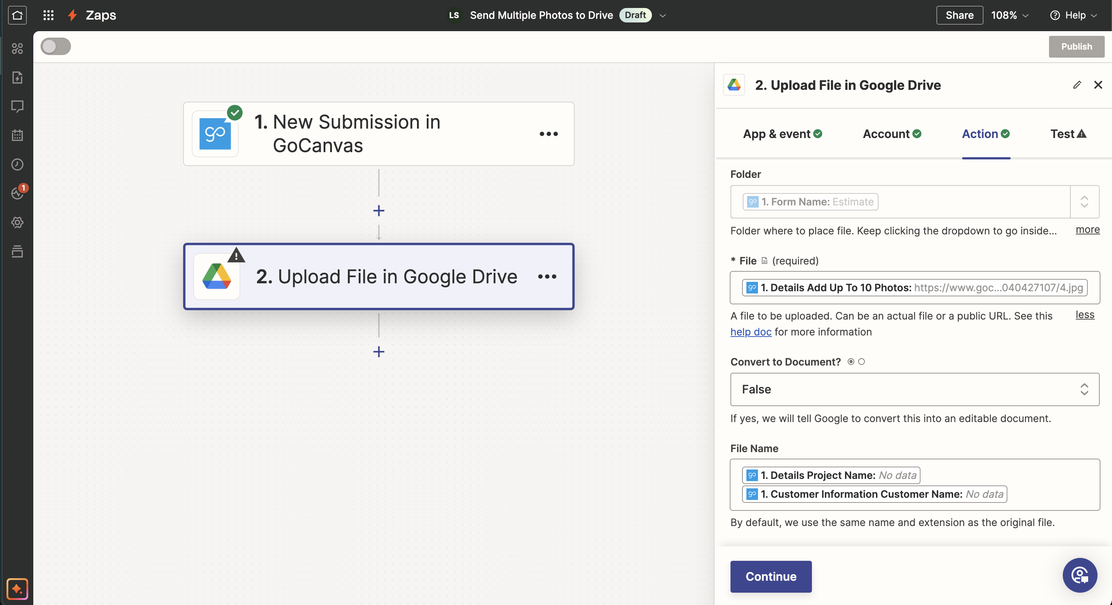
Task: Switch to the Test tab
Action: (1069, 134)
